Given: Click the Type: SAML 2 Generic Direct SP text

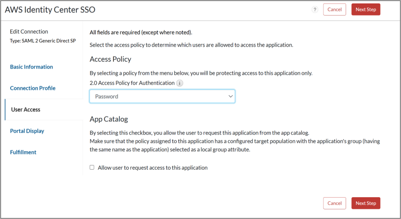Looking at the screenshot, I should [x=43, y=41].
